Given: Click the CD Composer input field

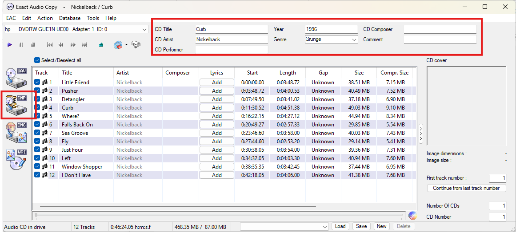Looking at the screenshot, I should [440, 29].
